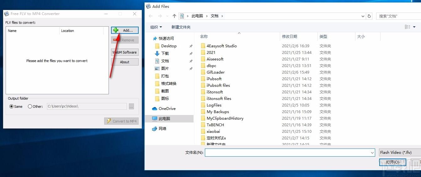Select the GifLoader folder
Screen dimensions: 421x177
[x=216, y=72]
